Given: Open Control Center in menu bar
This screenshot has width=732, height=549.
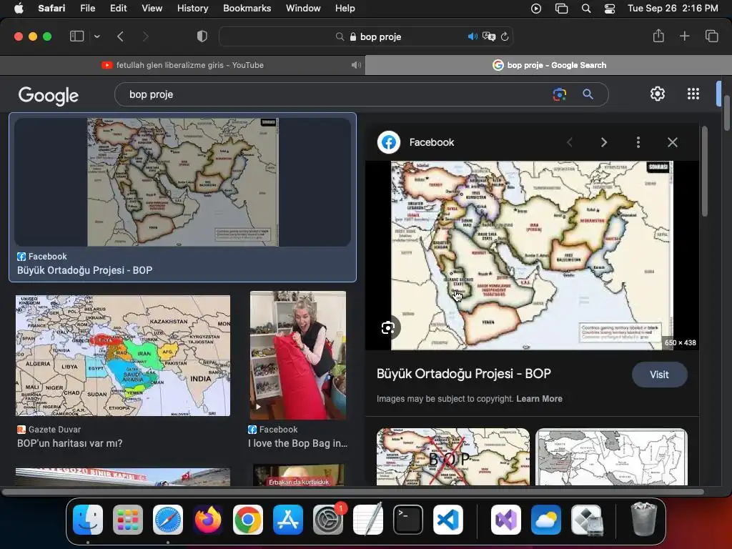Looking at the screenshot, I should click(610, 9).
